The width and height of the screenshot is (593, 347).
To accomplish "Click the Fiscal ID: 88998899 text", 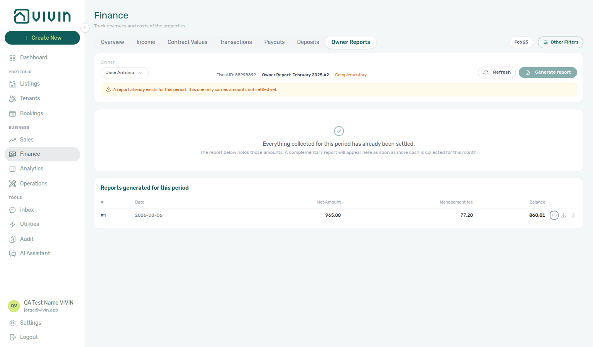I will (236, 75).
